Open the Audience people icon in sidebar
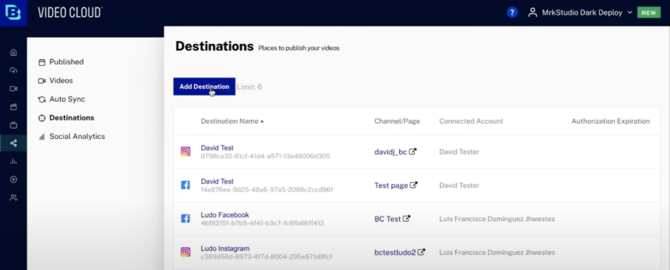Viewport: 670px width, 270px height. (13, 197)
